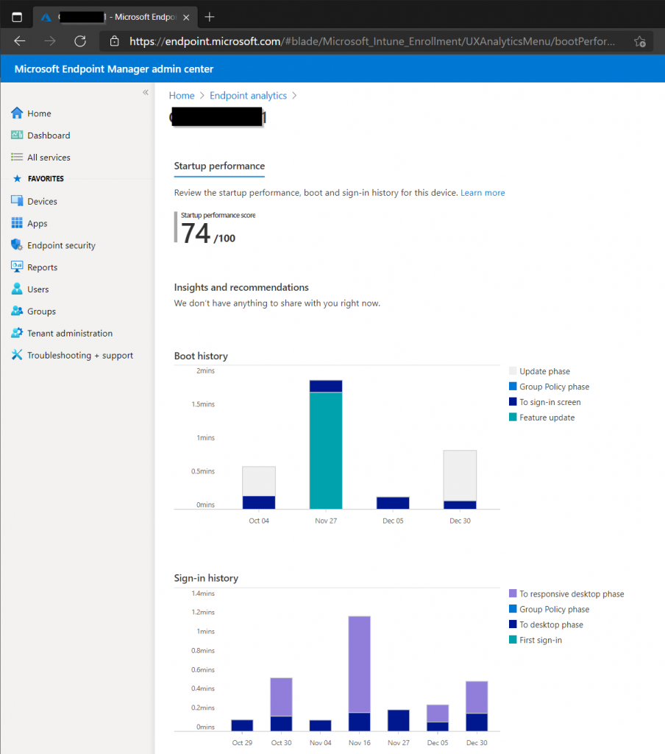This screenshot has width=665, height=754.
Task: Open the Tenant administration menu label
Action: pos(70,334)
